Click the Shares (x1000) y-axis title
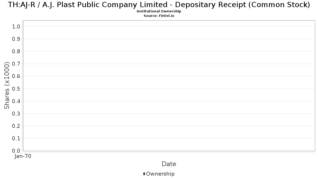The image size is (318, 178). 7,85
